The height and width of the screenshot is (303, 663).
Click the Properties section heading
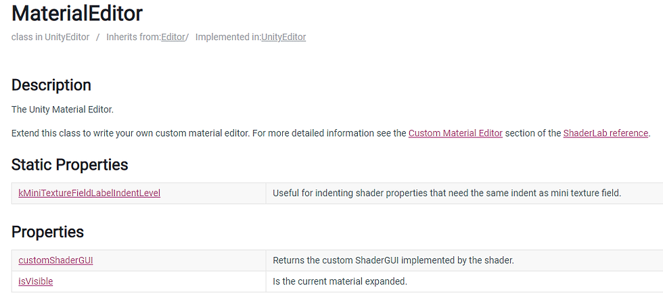tap(47, 231)
